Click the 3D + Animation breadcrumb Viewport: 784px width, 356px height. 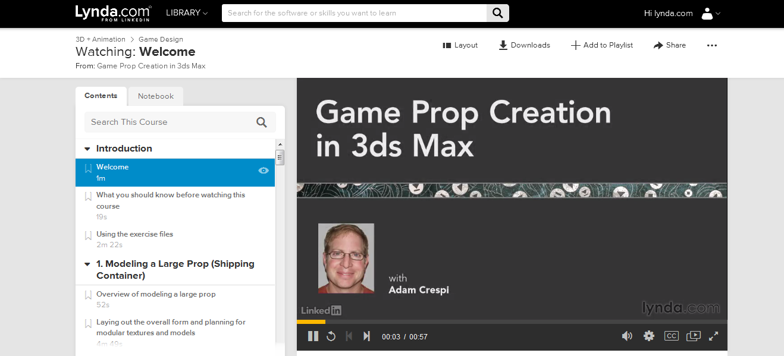pyautogui.click(x=101, y=39)
